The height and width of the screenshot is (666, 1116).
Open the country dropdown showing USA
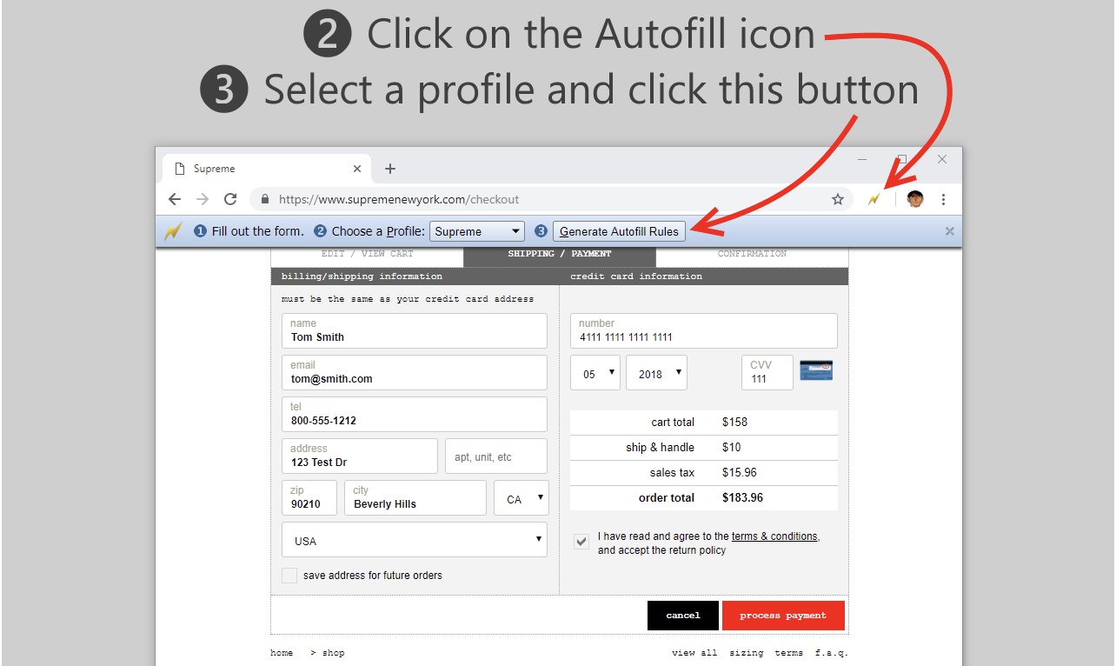pyautogui.click(x=415, y=540)
